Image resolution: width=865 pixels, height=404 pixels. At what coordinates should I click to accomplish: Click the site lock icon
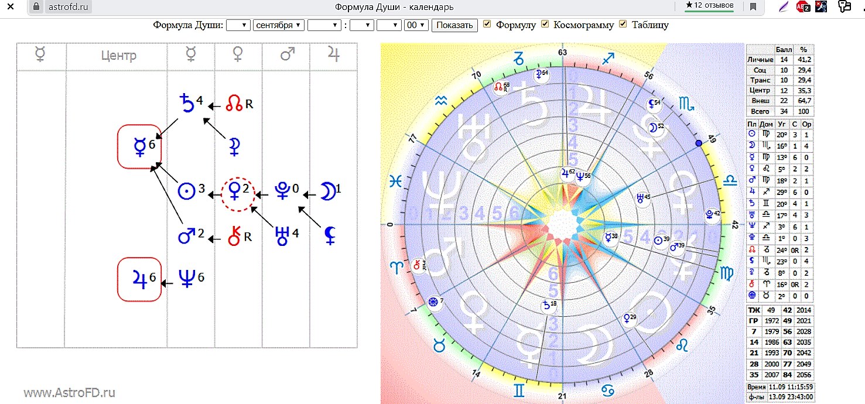[x=37, y=7]
